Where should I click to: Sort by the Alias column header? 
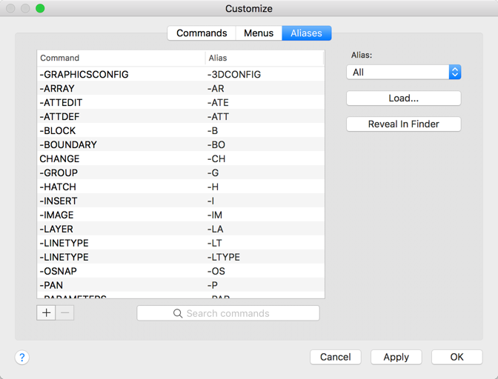[x=265, y=58]
